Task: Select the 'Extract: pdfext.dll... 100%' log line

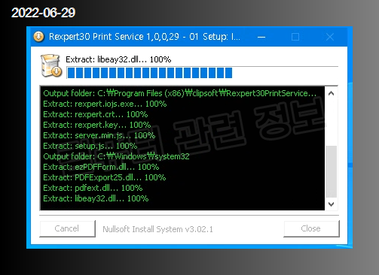Action: tap(93, 188)
